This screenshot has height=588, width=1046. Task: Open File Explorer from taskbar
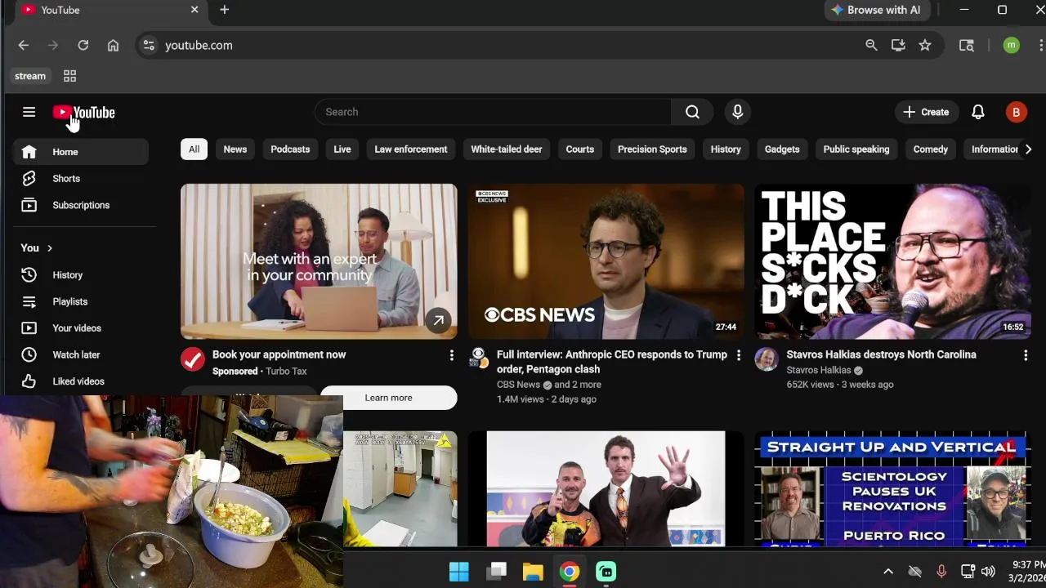pyautogui.click(x=533, y=572)
